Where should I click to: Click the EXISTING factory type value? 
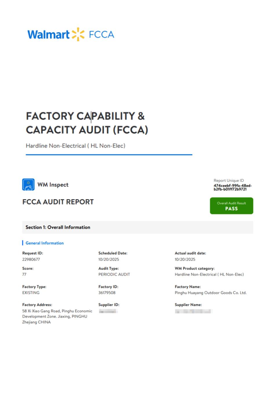31,293
